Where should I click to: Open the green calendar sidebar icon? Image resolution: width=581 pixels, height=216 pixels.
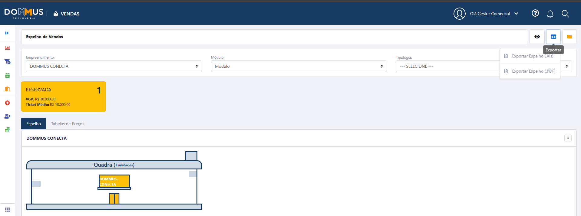(x=7, y=75)
